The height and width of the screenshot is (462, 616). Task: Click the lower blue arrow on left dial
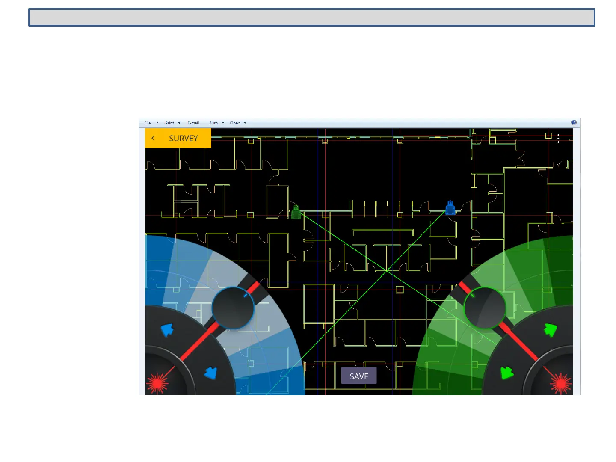pyautogui.click(x=210, y=373)
